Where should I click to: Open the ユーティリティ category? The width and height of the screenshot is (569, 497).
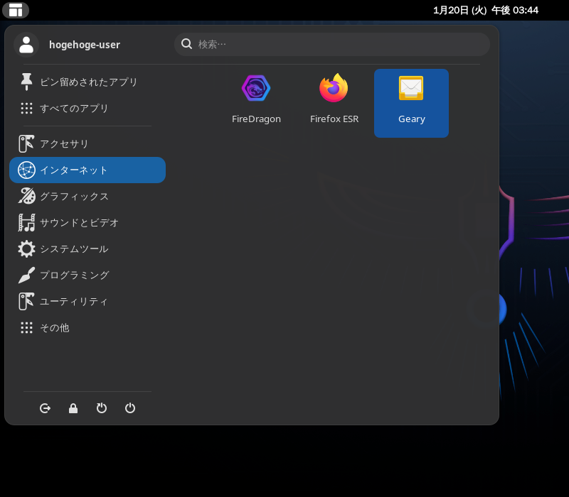tap(87, 301)
